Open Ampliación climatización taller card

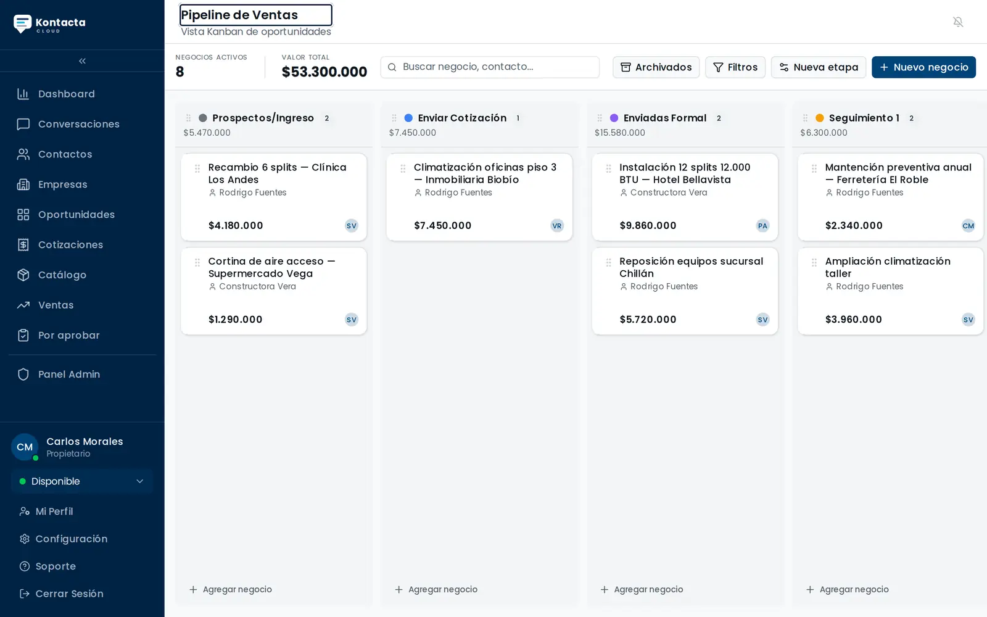(x=891, y=291)
